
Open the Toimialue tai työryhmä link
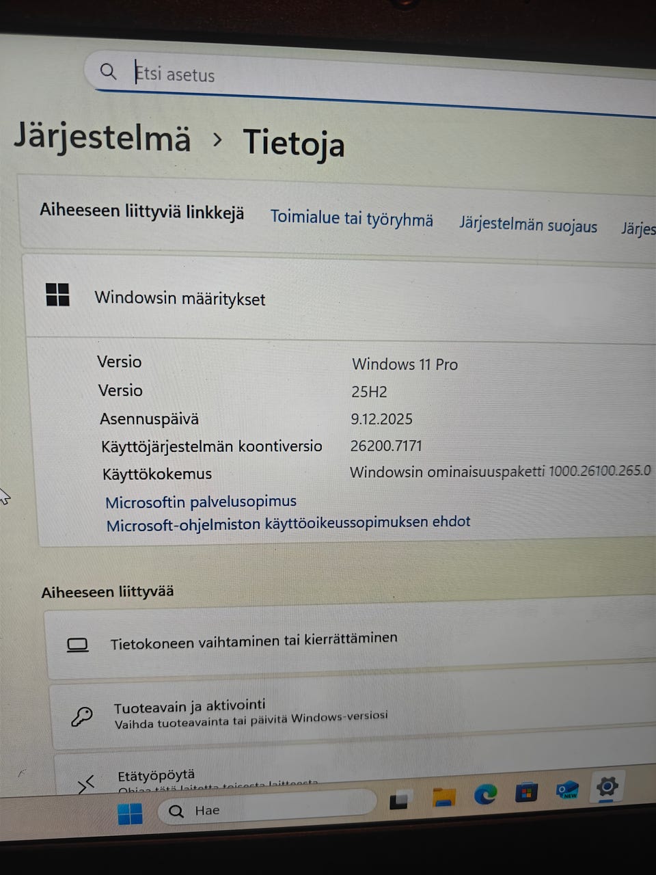[x=351, y=218]
